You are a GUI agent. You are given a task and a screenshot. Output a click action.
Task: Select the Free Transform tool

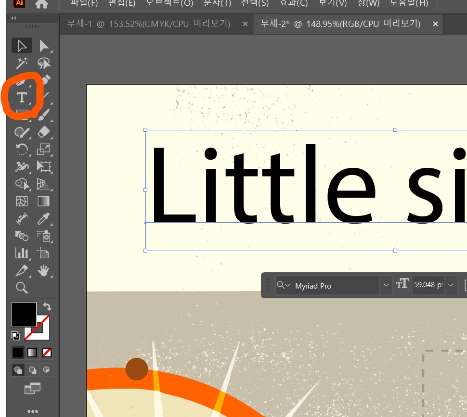(44, 166)
